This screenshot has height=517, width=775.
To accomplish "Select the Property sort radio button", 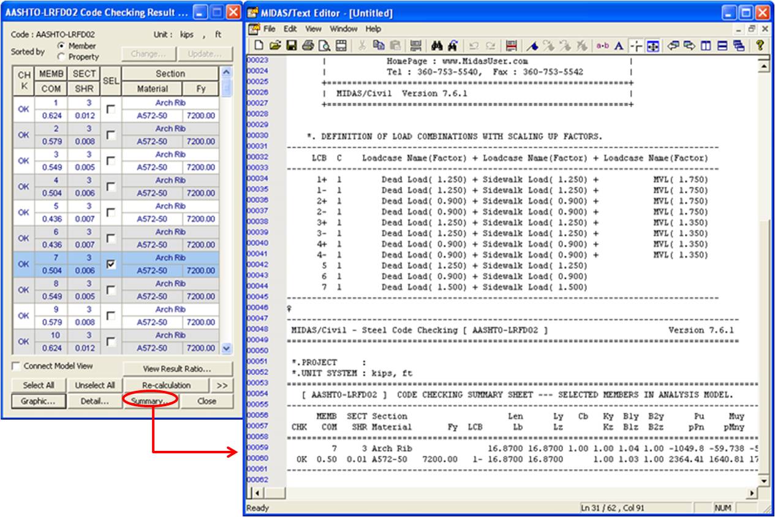I will [x=61, y=57].
